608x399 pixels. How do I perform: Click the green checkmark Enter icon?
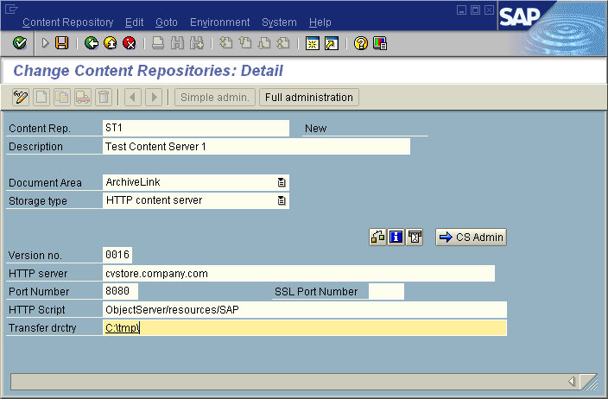(x=19, y=42)
